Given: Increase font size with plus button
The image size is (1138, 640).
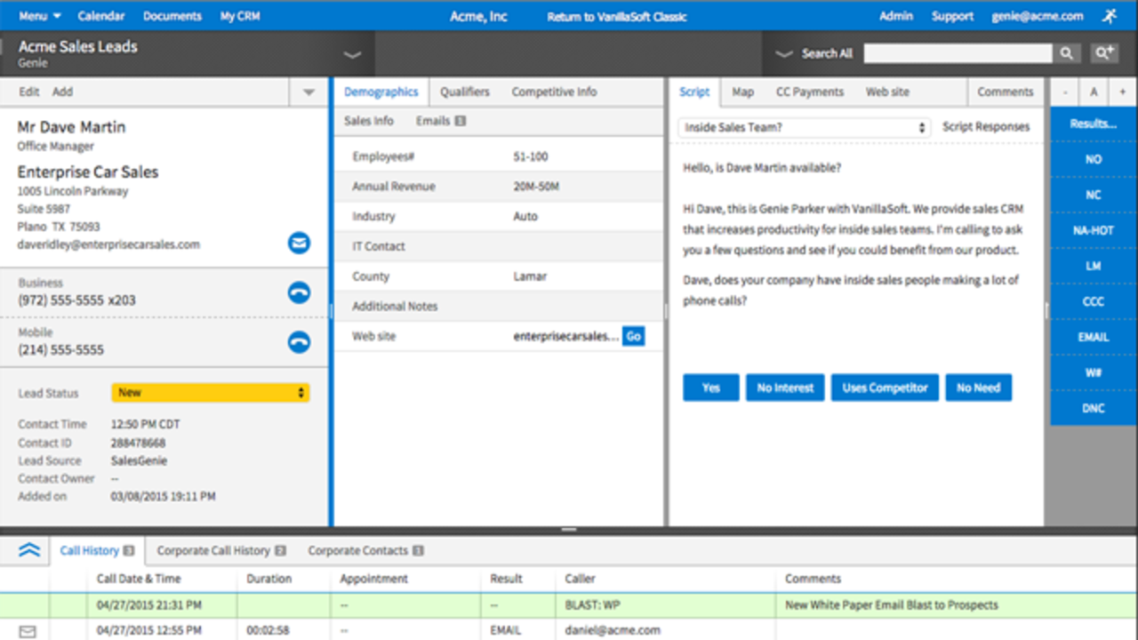Looking at the screenshot, I should click(1123, 92).
